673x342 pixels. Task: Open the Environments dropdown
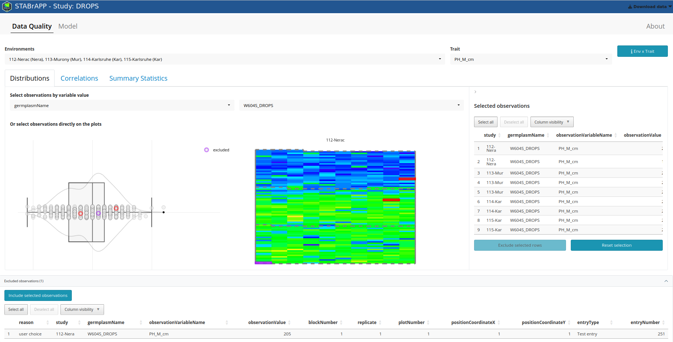pyautogui.click(x=225, y=59)
